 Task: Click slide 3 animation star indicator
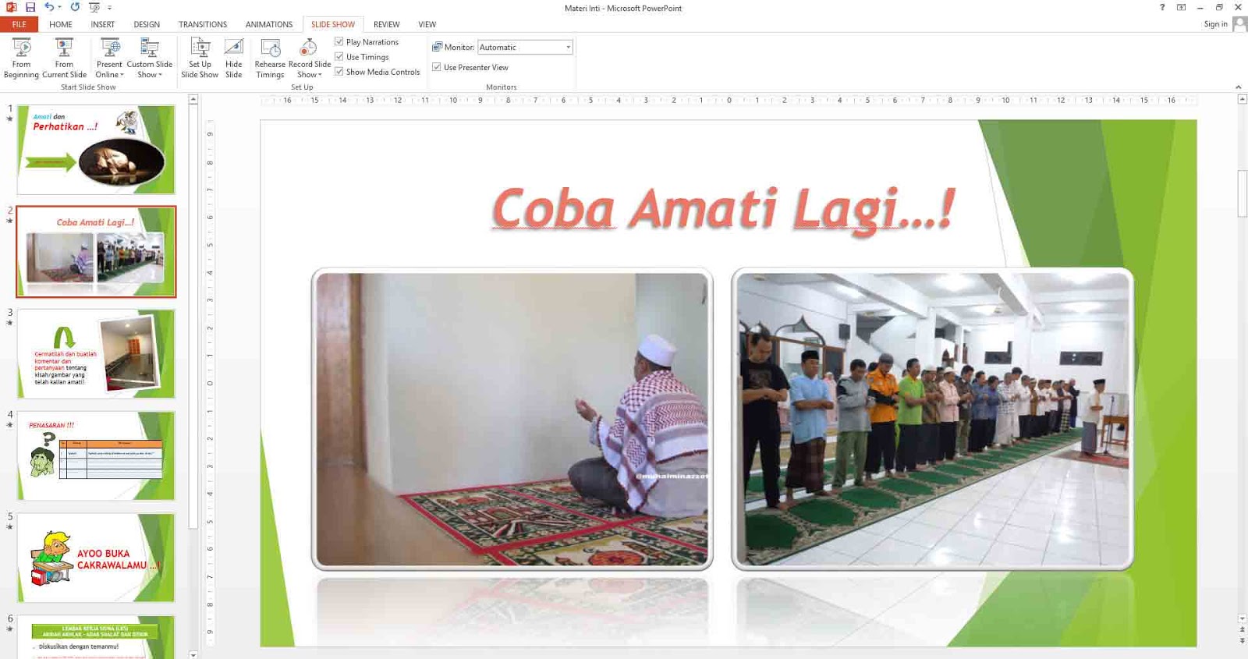9,323
